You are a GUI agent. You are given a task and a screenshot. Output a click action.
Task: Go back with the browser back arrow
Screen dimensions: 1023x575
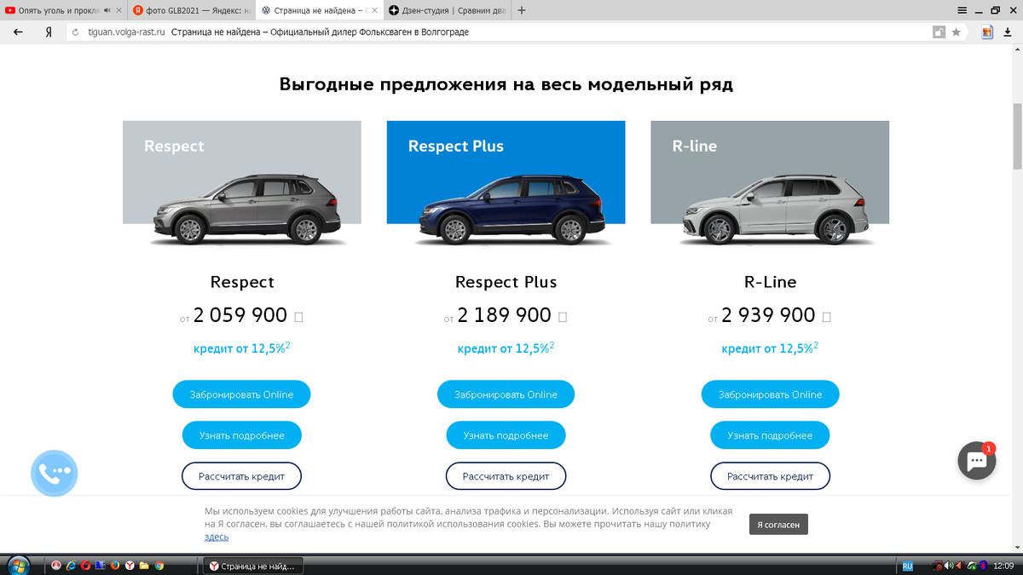pos(18,32)
